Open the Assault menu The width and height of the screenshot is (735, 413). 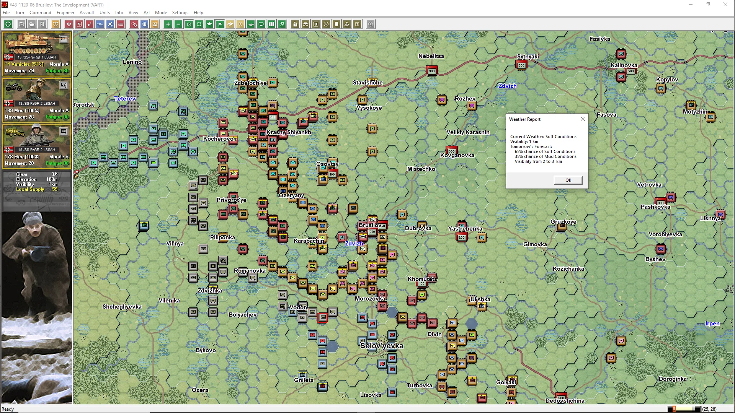pyautogui.click(x=87, y=13)
